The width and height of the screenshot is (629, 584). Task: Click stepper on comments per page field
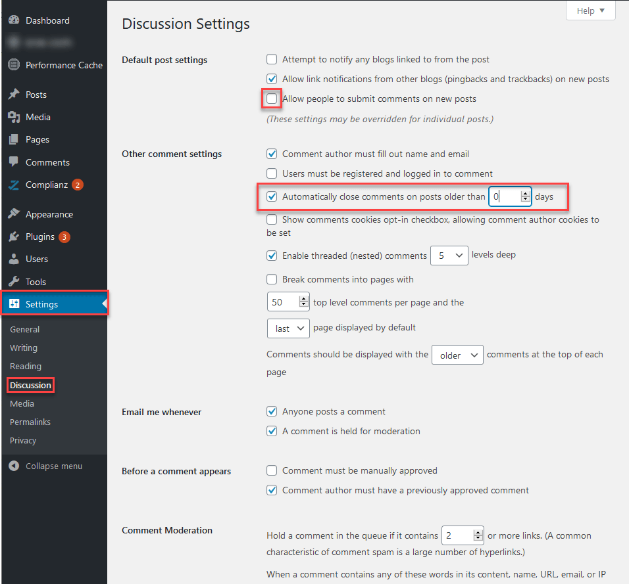(304, 302)
